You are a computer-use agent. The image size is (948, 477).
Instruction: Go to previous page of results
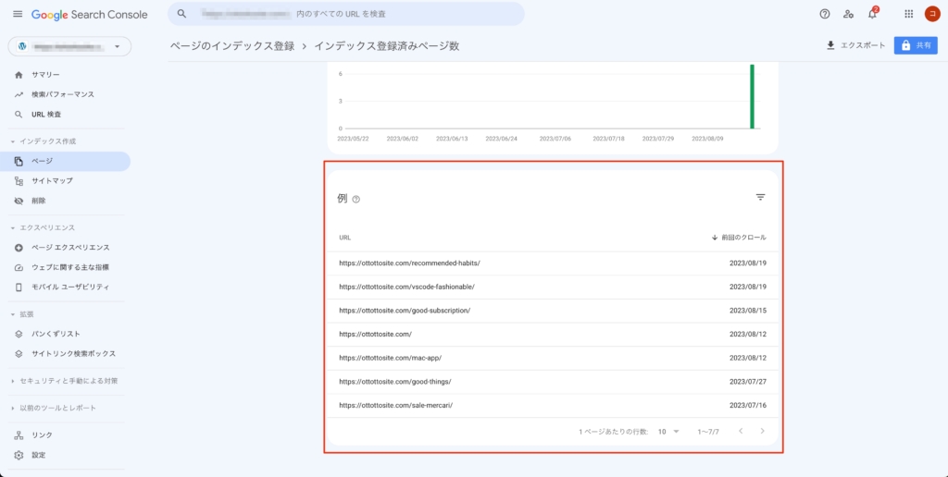pyautogui.click(x=740, y=431)
